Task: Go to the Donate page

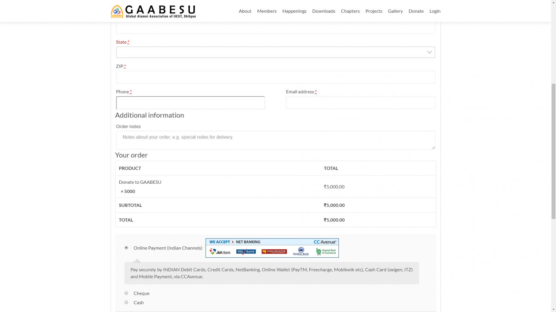Action: tap(416, 11)
